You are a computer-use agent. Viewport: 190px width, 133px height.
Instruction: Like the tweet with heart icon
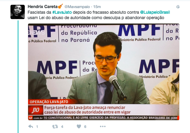click(79, 126)
